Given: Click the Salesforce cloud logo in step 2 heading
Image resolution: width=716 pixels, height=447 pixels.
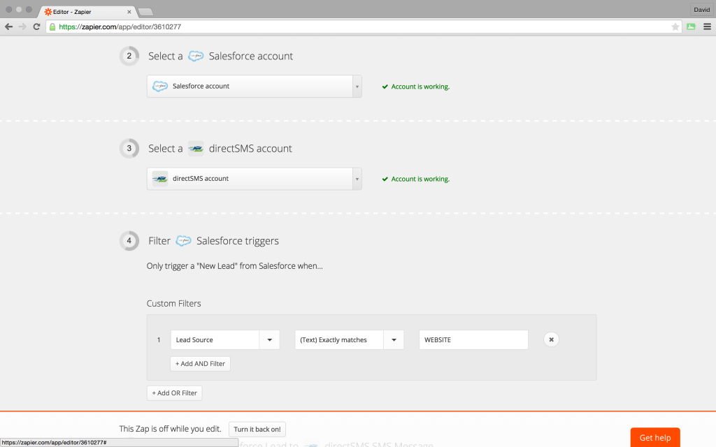Looking at the screenshot, I should point(196,56).
